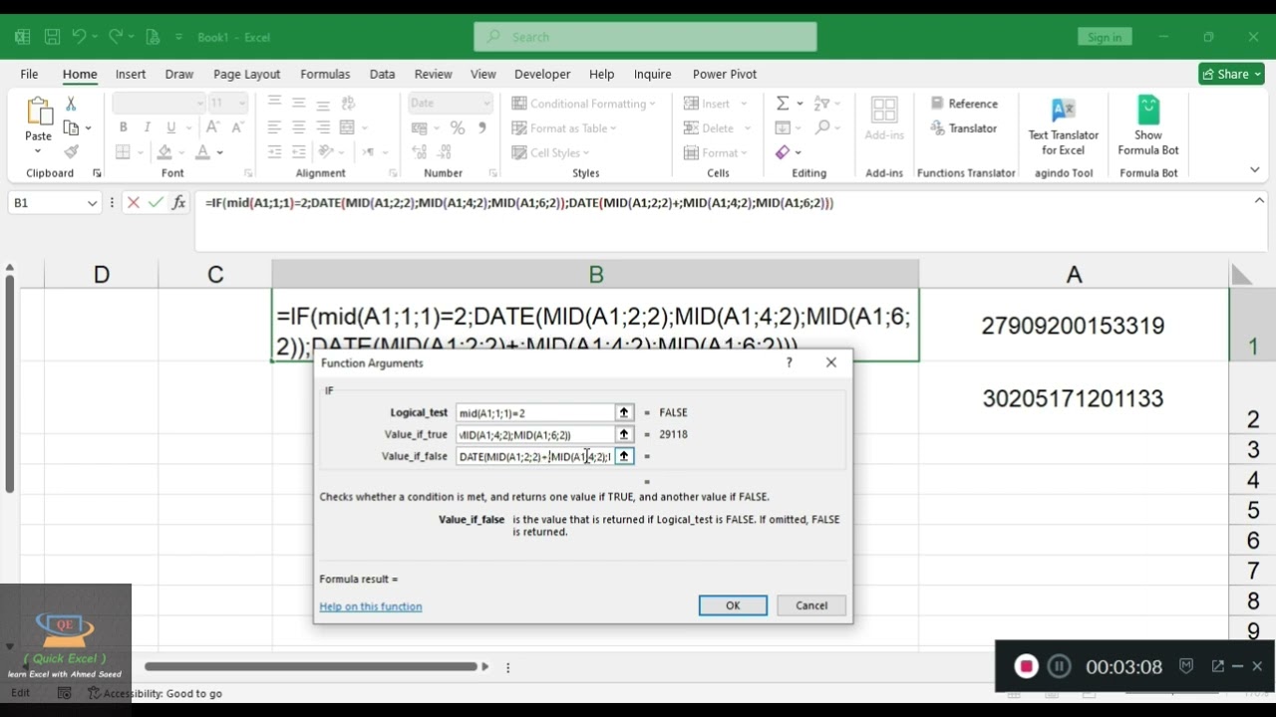Open the Format cells dropdown
The height and width of the screenshot is (717, 1276).
coord(745,153)
